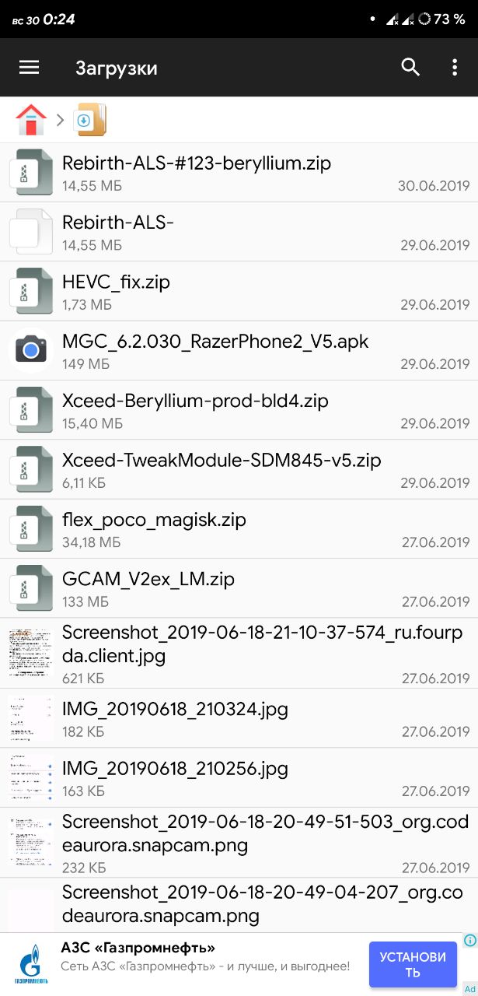Open Screenshot fourpda.client.jpg thumbnail
This screenshot has width=478, height=996.
[x=30, y=653]
